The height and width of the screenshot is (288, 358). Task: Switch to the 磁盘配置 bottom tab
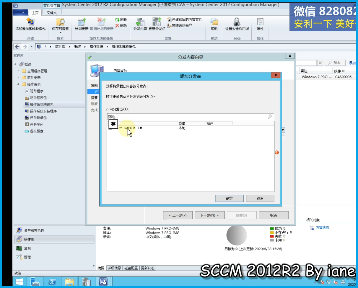tap(131, 268)
